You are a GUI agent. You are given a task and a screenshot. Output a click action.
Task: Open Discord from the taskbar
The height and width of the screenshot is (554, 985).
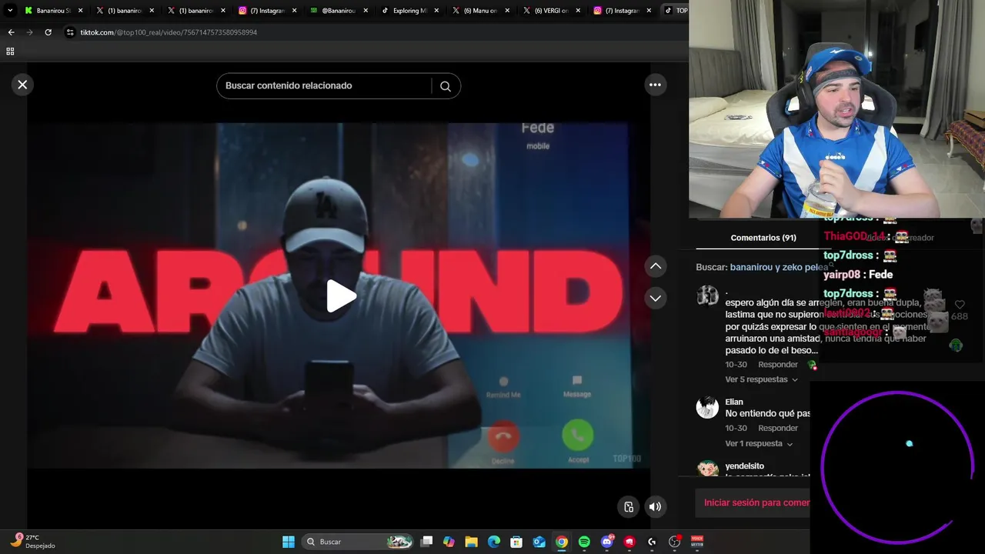[607, 542]
